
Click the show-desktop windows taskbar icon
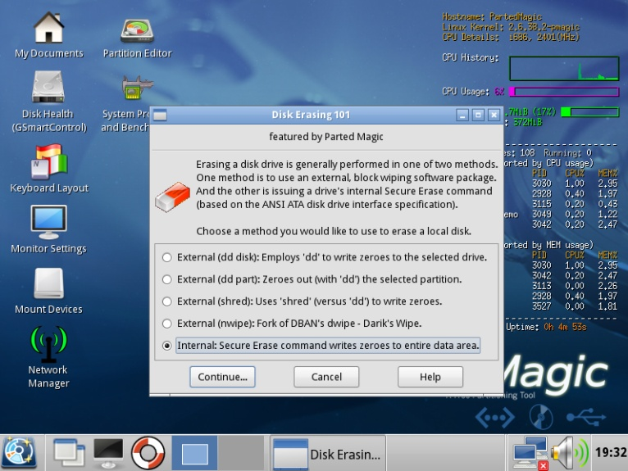[x=69, y=453]
